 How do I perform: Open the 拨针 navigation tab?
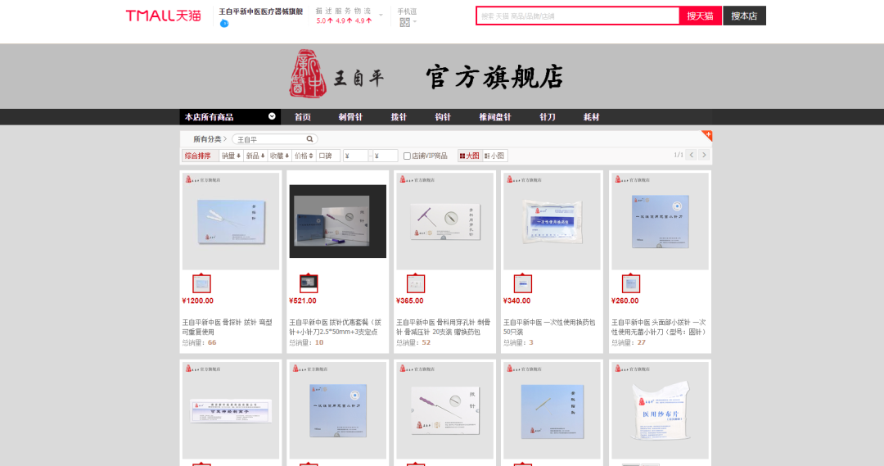tap(399, 117)
